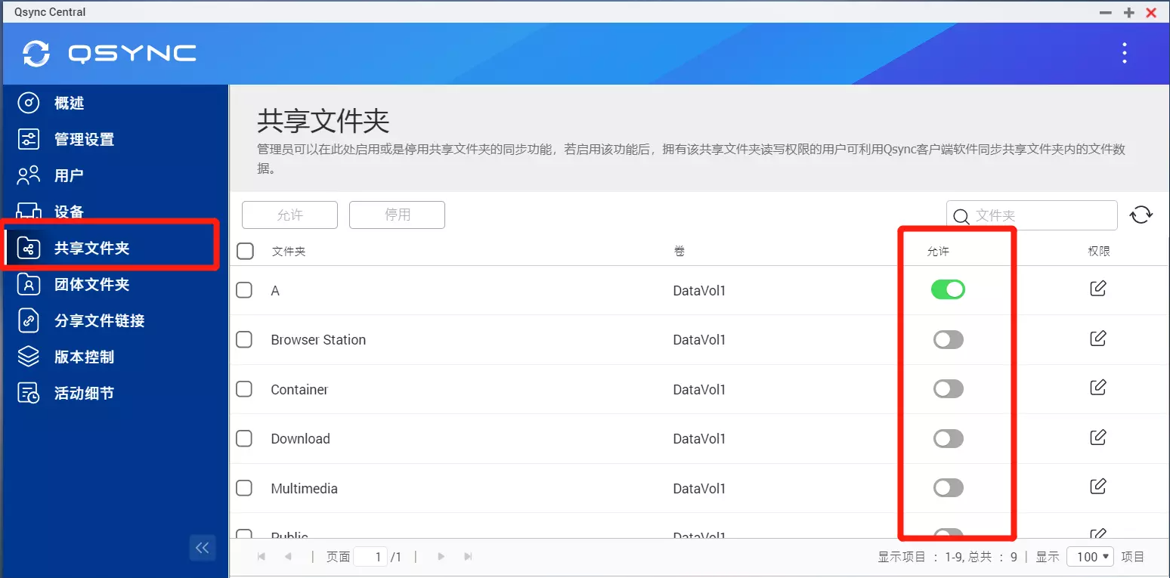1170x578 pixels.
Task: Collapse the left sidebar with the chevron
Action: 202,547
